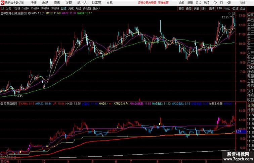Open the F10 company info button
Viewport: 254px width, 163px height.
point(219,8)
